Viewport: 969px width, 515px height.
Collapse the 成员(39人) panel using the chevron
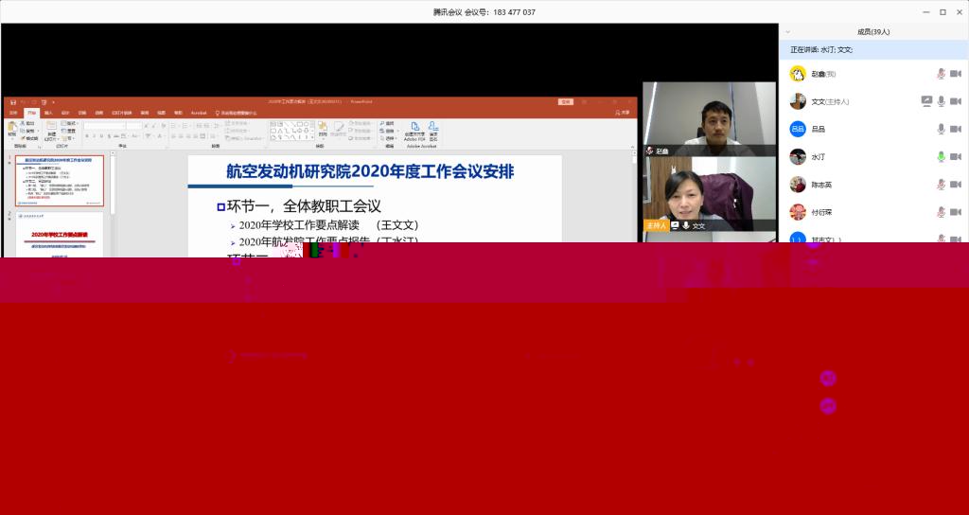click(786, 32)
